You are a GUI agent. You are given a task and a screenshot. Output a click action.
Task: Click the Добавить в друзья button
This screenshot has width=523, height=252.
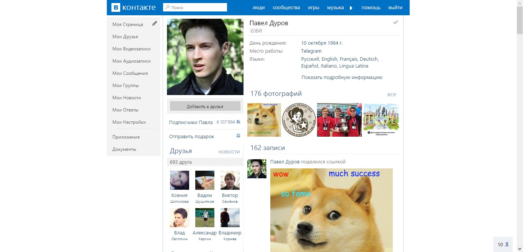tap(205, 106)
